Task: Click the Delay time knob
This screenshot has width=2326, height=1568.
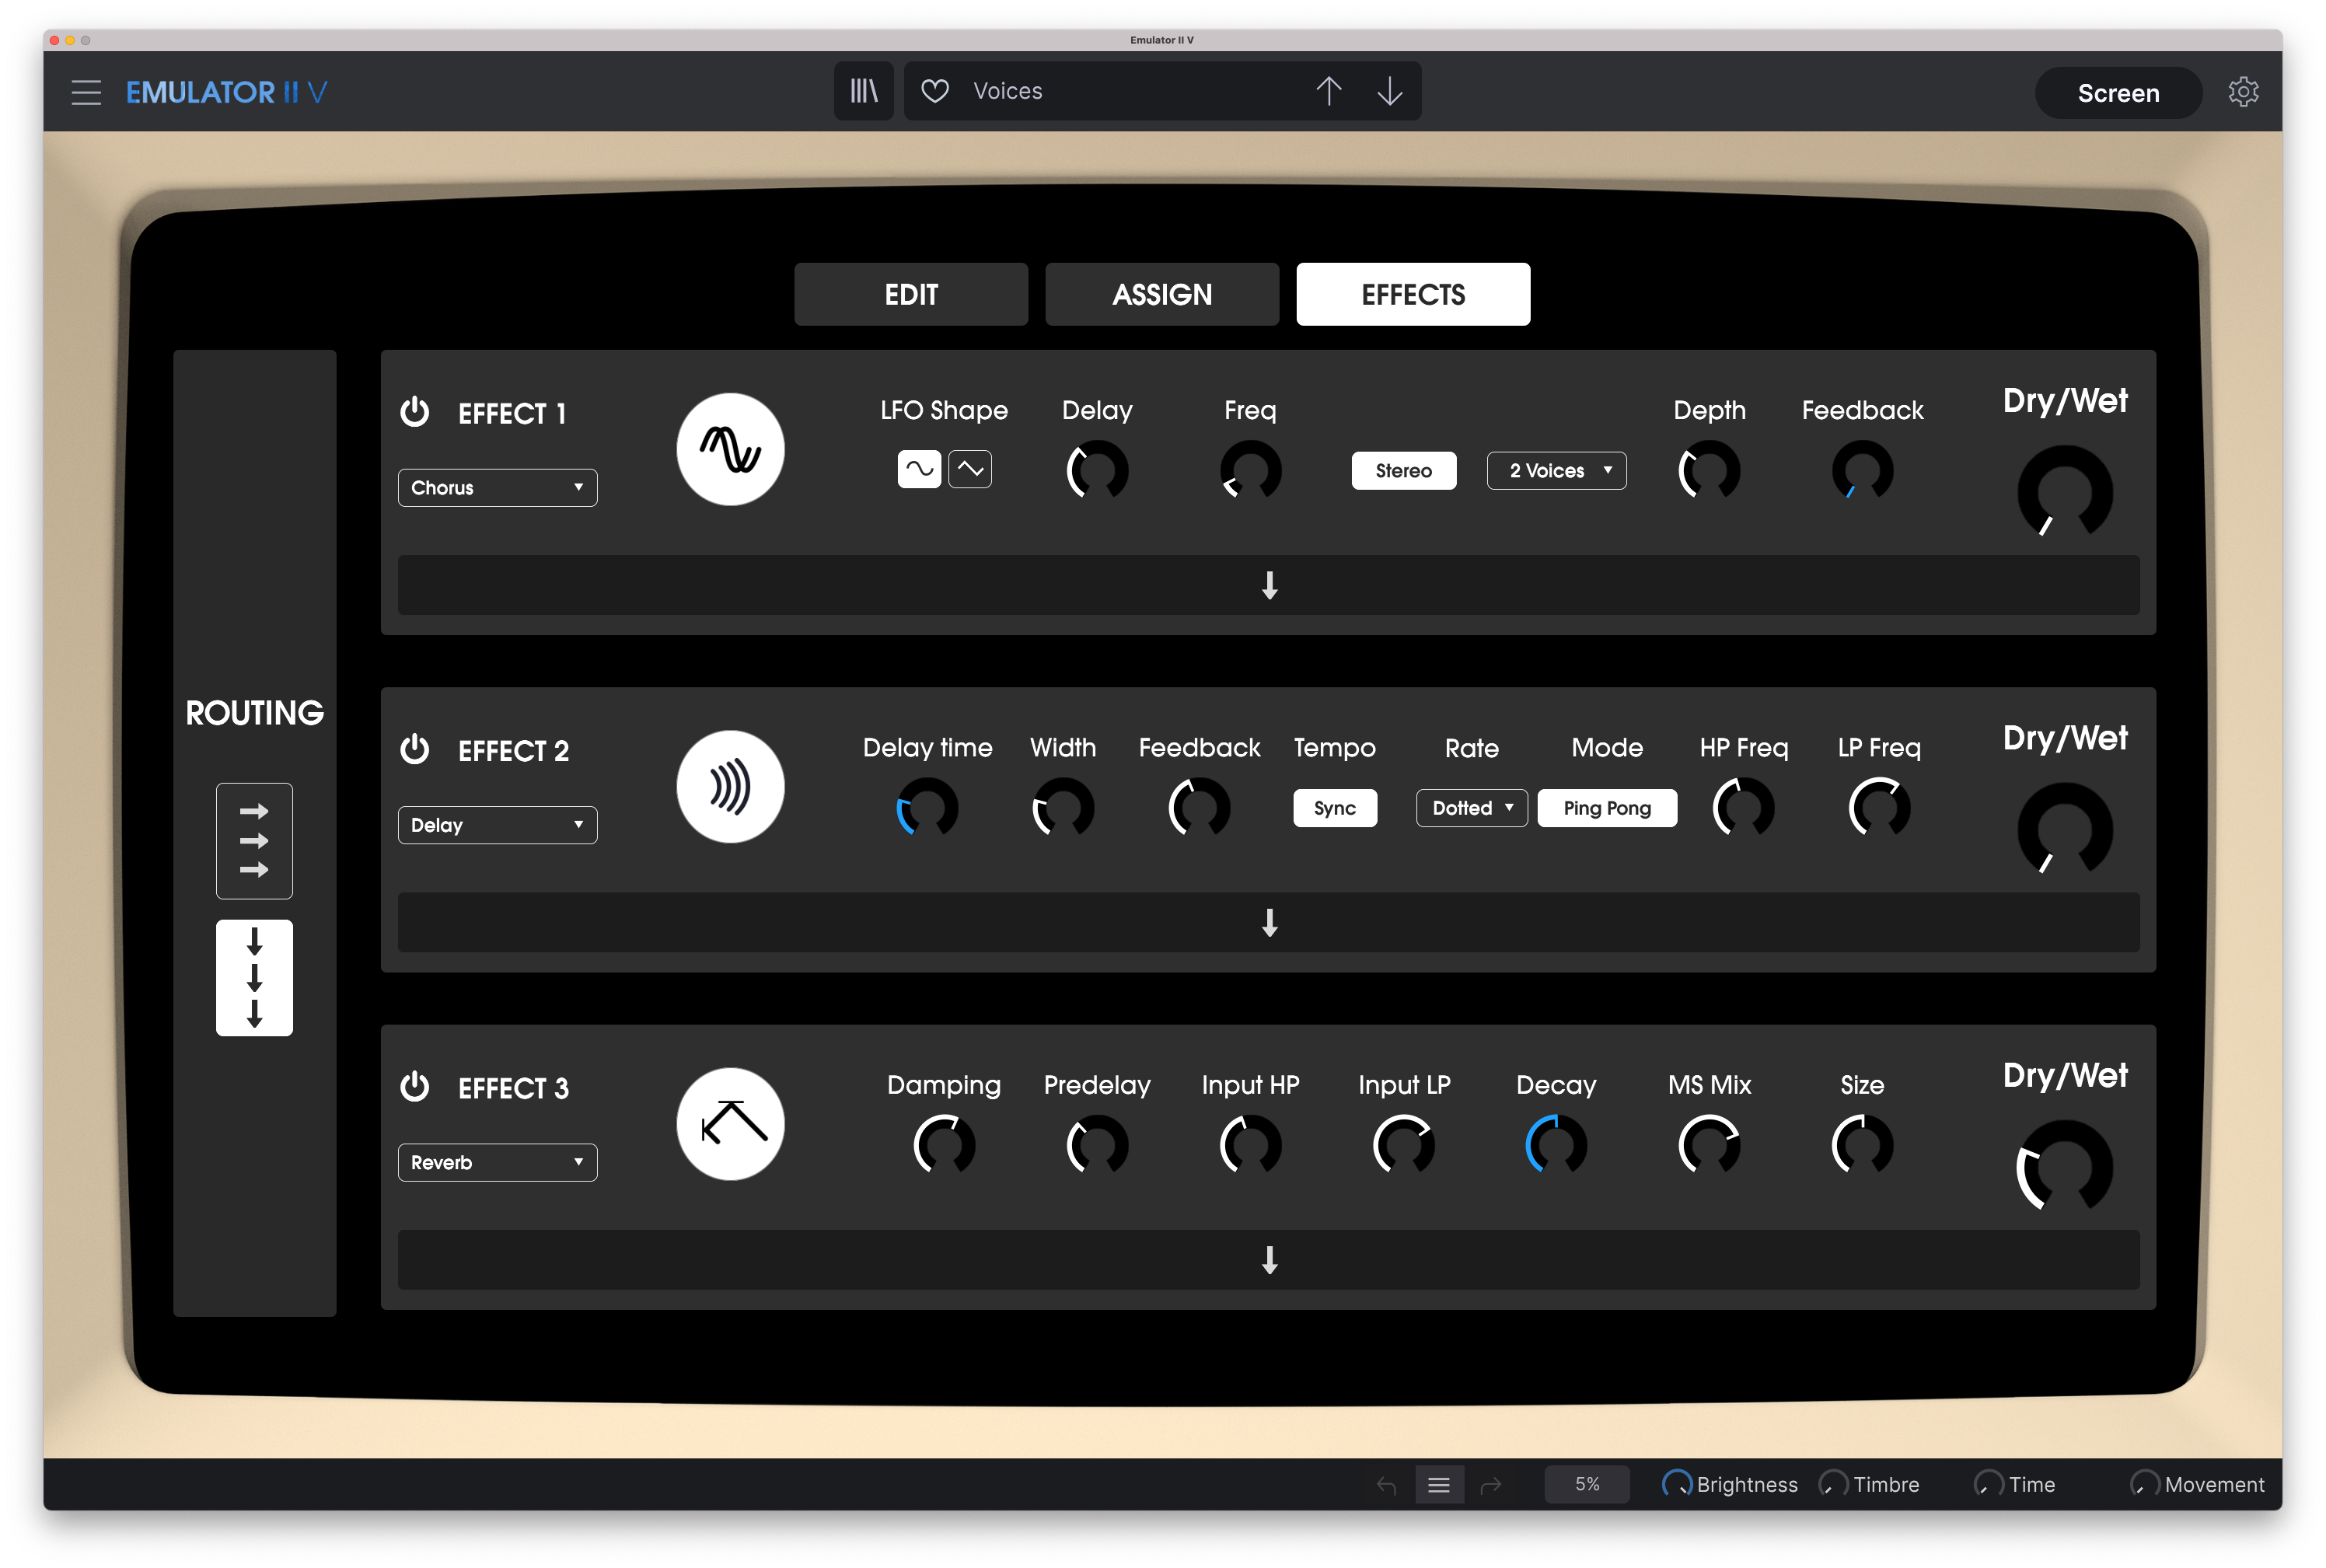Action: pos(927,808)
